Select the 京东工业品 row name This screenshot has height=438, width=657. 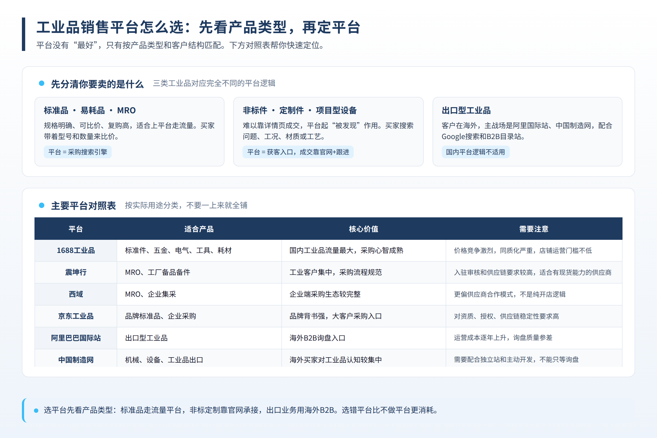tap(76, 316)
